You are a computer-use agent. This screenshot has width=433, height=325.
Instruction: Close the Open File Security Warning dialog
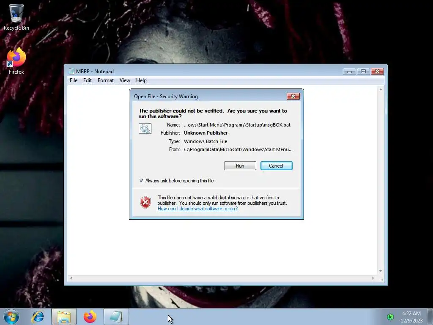click(x=293, y=96)
